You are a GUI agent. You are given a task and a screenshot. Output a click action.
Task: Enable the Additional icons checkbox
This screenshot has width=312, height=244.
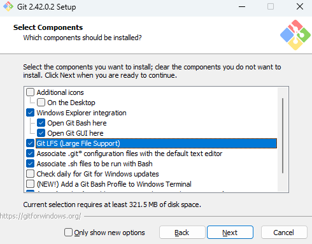click(x=30, y=92)
